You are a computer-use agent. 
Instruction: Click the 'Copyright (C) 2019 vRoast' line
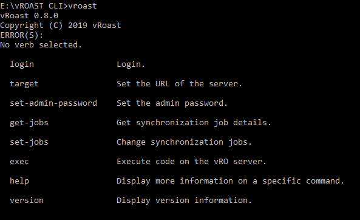(60, 26)
